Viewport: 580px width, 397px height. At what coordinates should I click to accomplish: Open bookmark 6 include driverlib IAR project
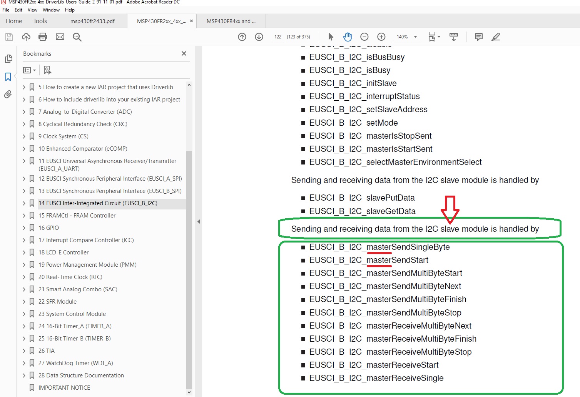[109, 100]
